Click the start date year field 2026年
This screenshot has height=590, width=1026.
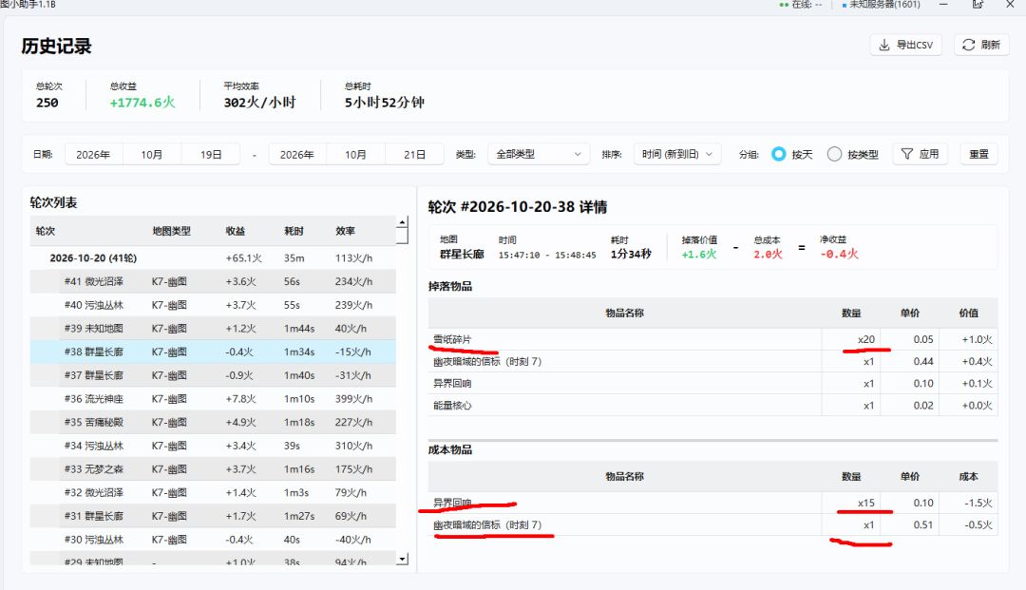93,154
